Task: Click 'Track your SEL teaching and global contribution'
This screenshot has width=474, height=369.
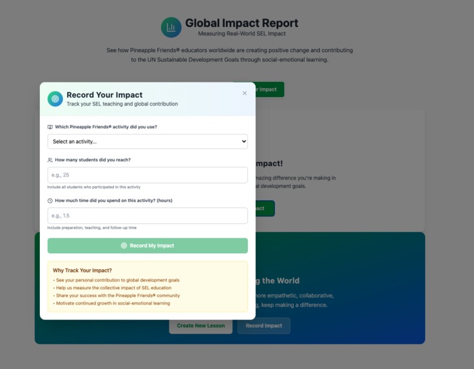Action: point(122,104)
